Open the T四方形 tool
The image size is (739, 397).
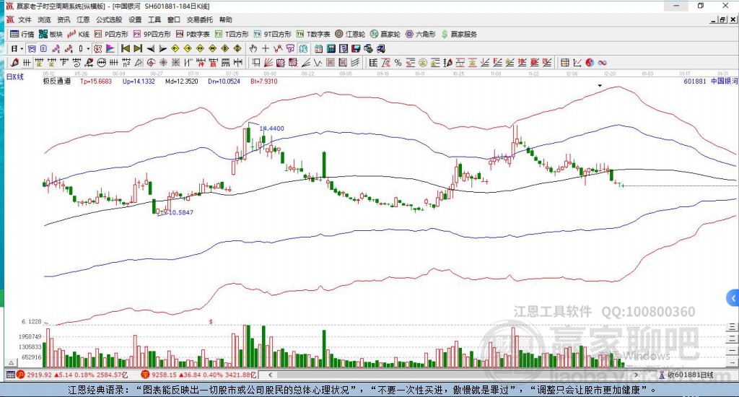(232, 34)
